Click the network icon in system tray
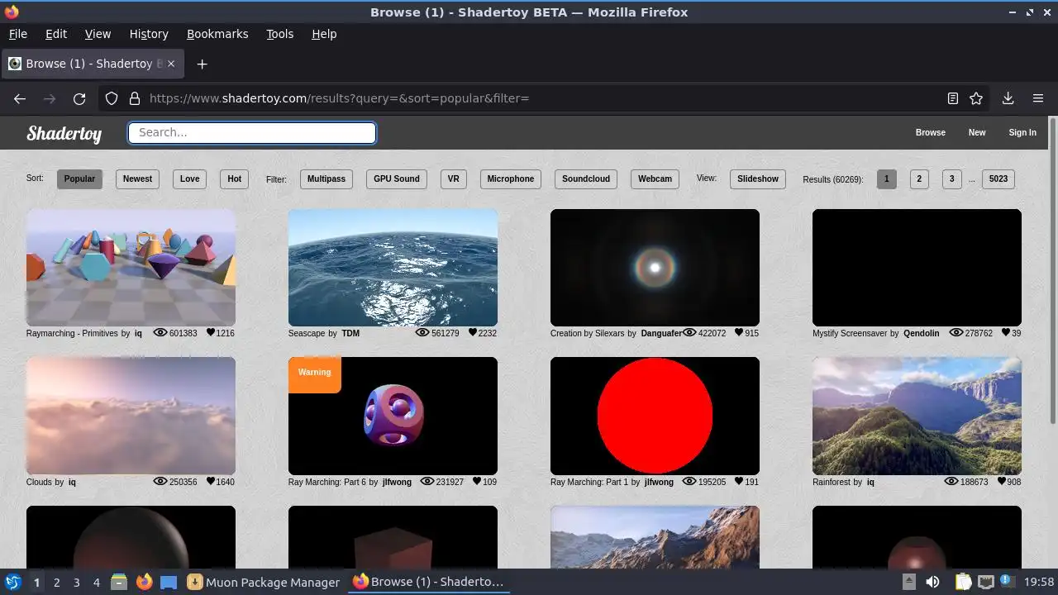 [985, 582]
